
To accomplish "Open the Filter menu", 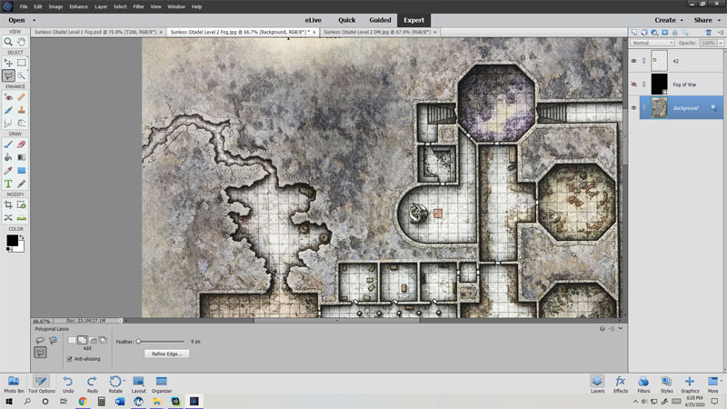I will [x=138, y=6].
